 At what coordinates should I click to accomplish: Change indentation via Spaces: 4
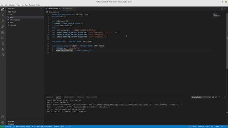pyautogui.click(x=201, y=127)
